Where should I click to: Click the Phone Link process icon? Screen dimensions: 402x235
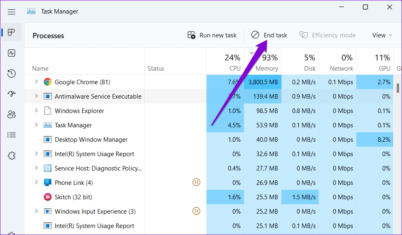[47, 182]
